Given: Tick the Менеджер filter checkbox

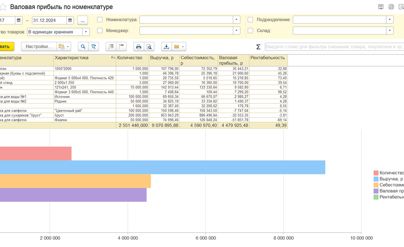Looking at the screenshot, I should click(100, 31).
